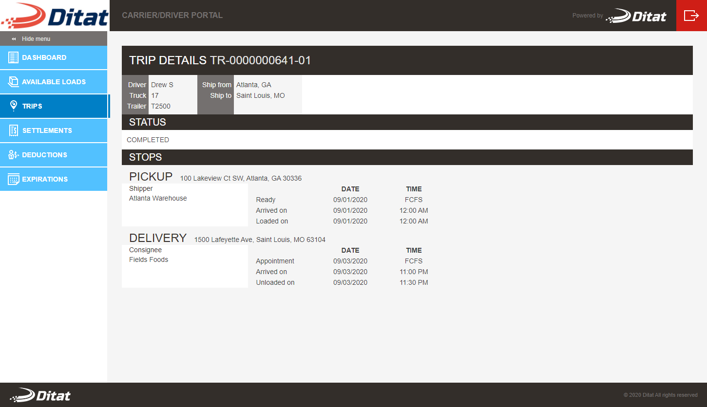Click the logout icon in the top-right corner
Viewport: 707px width, 407px height.
pos(691,15)
